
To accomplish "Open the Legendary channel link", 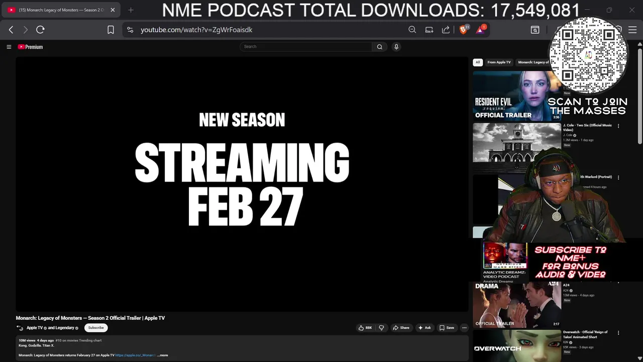I will [65, 328].
